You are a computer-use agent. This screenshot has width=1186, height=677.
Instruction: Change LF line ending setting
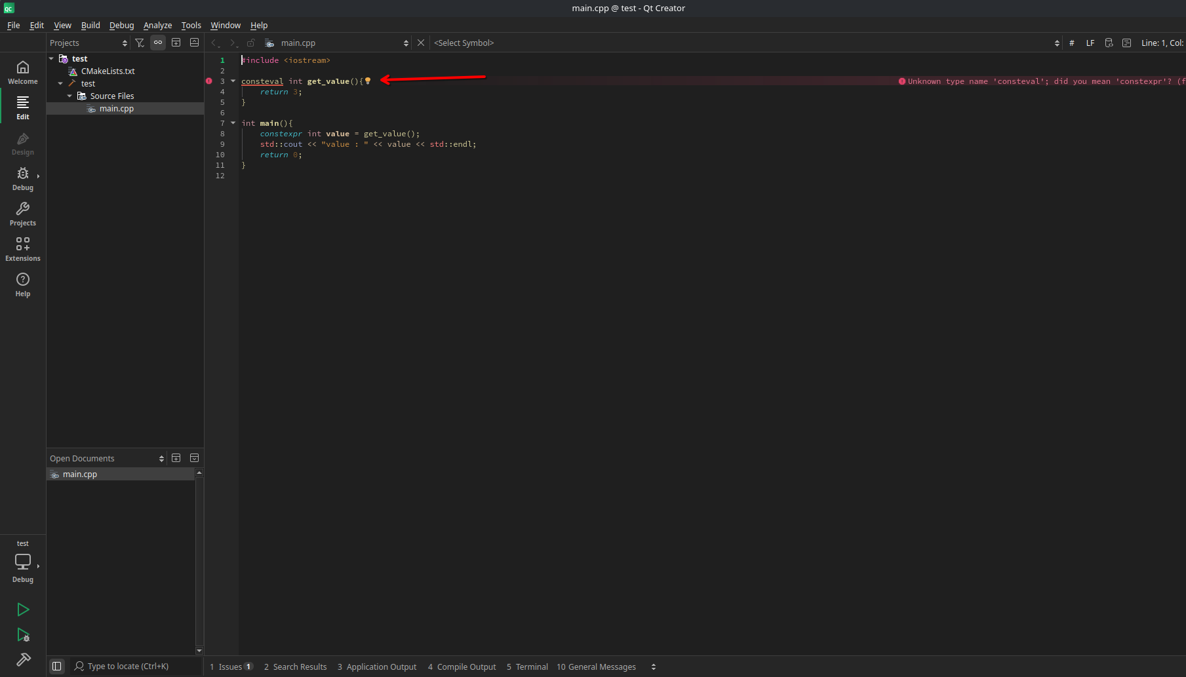click(x=1090, y=43)
